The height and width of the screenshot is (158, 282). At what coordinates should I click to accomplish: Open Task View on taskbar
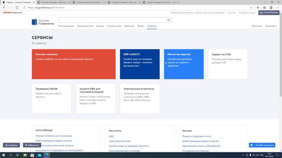coord(18,155)
